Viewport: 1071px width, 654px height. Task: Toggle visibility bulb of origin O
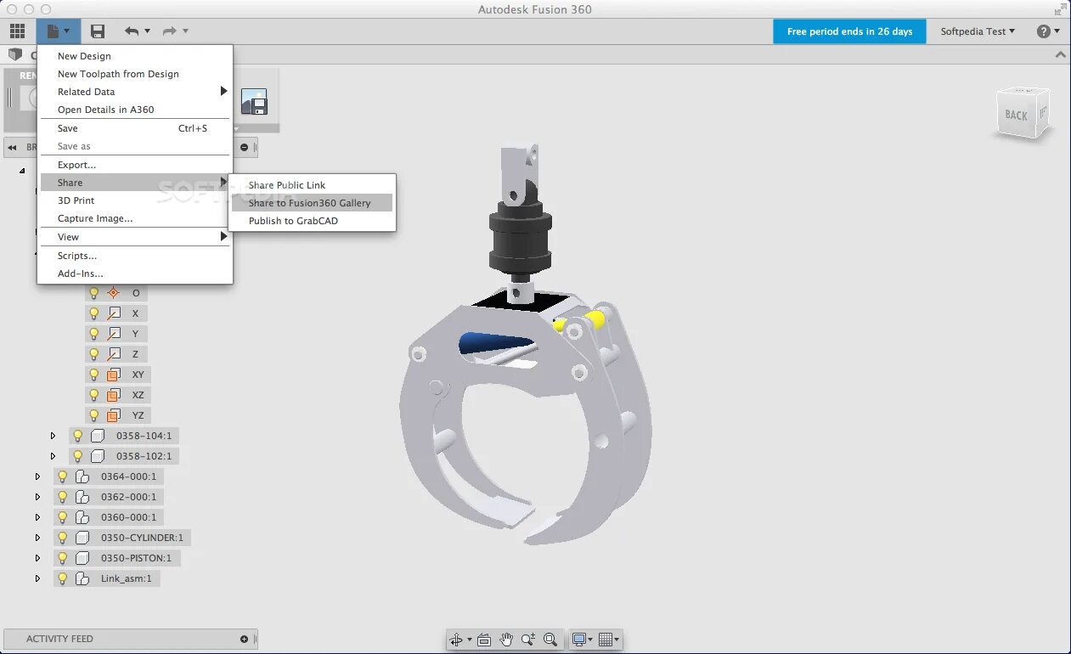94,293
